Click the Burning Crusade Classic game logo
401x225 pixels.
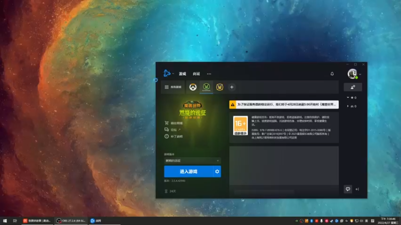tap(192, 110)
